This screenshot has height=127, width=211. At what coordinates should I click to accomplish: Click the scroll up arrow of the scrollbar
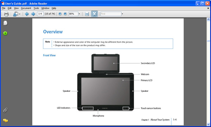[x=208, y=19]
